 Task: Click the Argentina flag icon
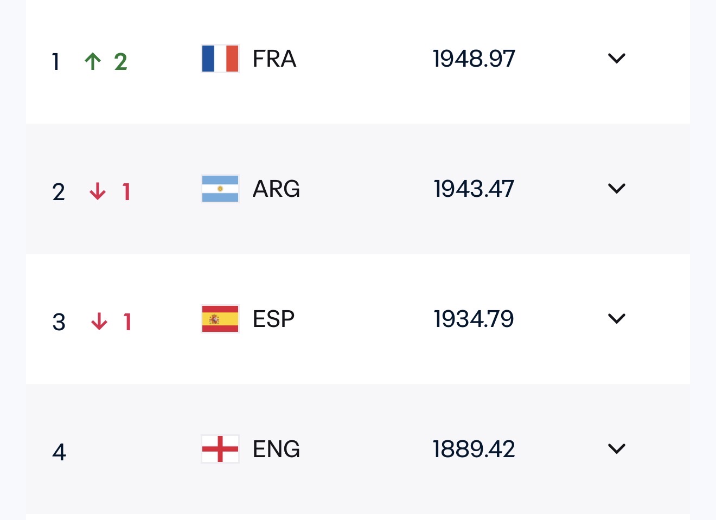click(x=220, y=189)
